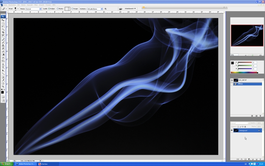
Task: Select the Brush tool
Action: click(x=3, y=42)
